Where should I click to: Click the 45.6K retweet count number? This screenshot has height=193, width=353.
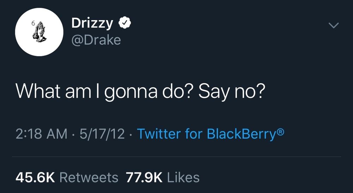coord(35,177)
